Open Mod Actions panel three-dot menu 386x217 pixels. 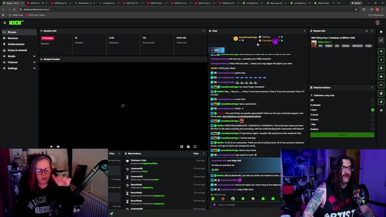(203, 153)
